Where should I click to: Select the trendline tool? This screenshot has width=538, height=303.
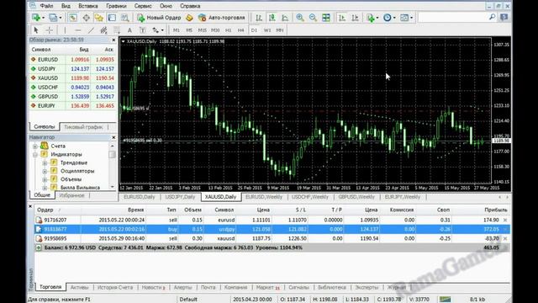point(91,30)
